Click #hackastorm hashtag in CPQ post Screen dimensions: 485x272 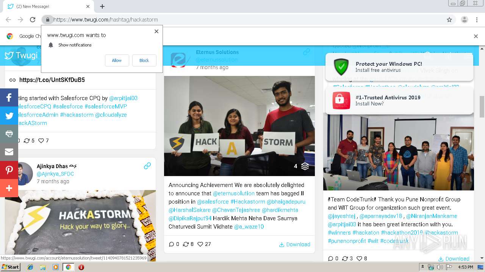tap(77, 115)
